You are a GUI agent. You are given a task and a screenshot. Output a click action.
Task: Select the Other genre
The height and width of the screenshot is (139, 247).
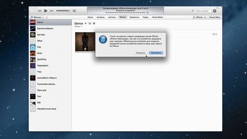click(x=51, y=41)
